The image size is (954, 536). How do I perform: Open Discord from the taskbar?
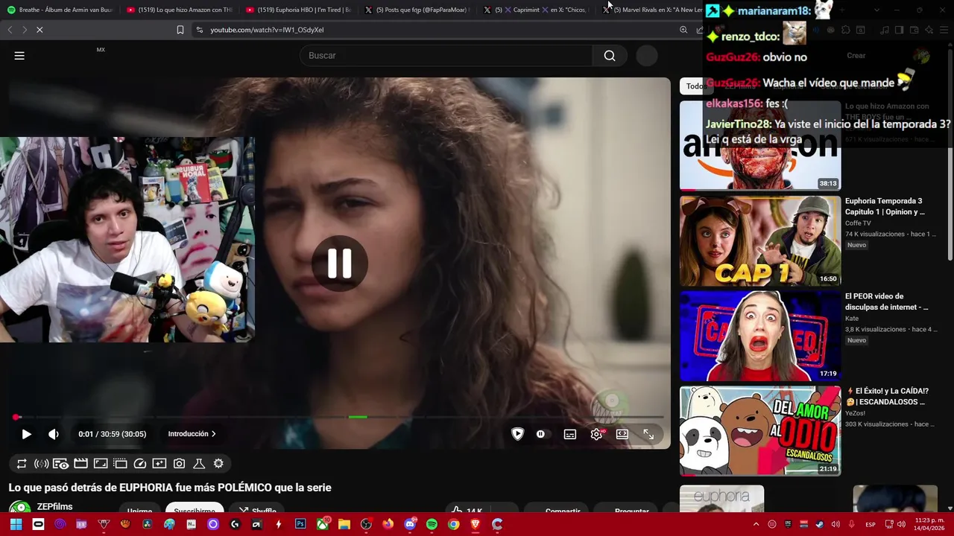click(410, 524)
